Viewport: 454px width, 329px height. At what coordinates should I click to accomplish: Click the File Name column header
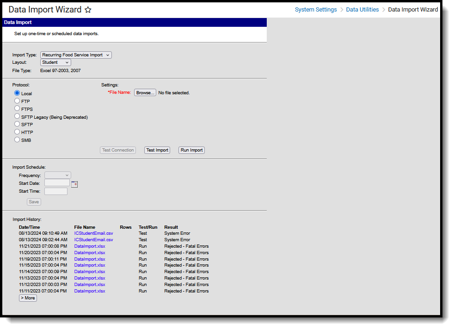[x=85, y=227]
